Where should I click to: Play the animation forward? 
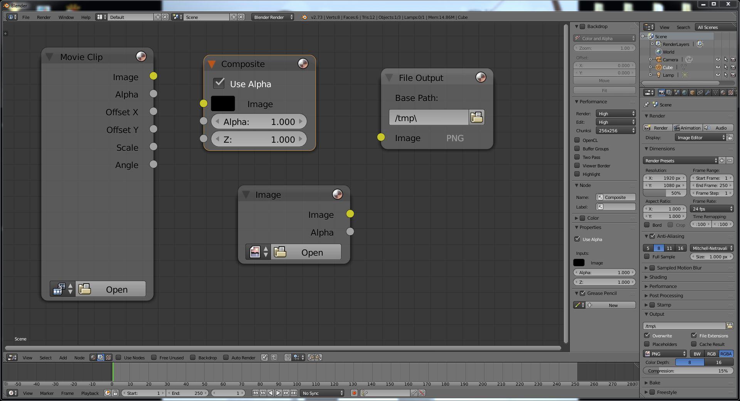pyautogui.click(x=278, y=393)
